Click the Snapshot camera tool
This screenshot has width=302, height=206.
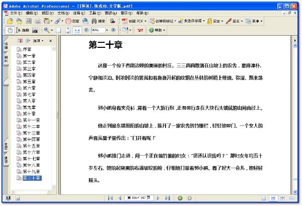pyautogui.click(x=35, y=30)
